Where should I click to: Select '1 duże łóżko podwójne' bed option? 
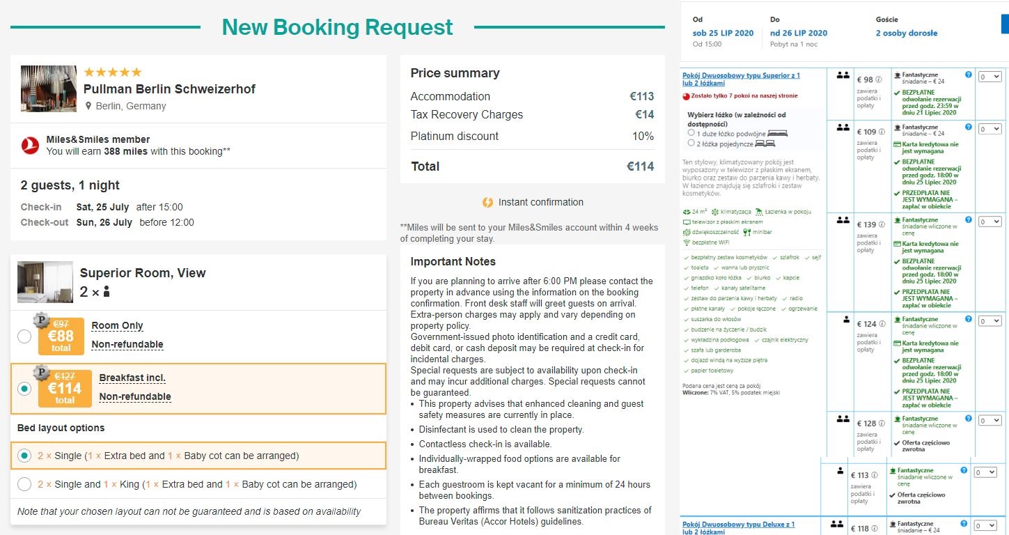click(x=691, y=132)
